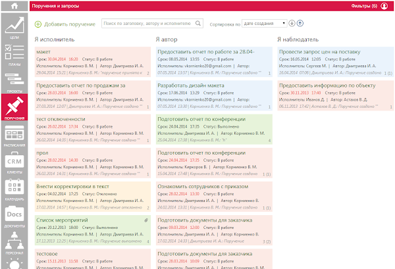Click the paperclip on Список мероприятий card
The image size is (395, 269).
(x=146, y=220)
